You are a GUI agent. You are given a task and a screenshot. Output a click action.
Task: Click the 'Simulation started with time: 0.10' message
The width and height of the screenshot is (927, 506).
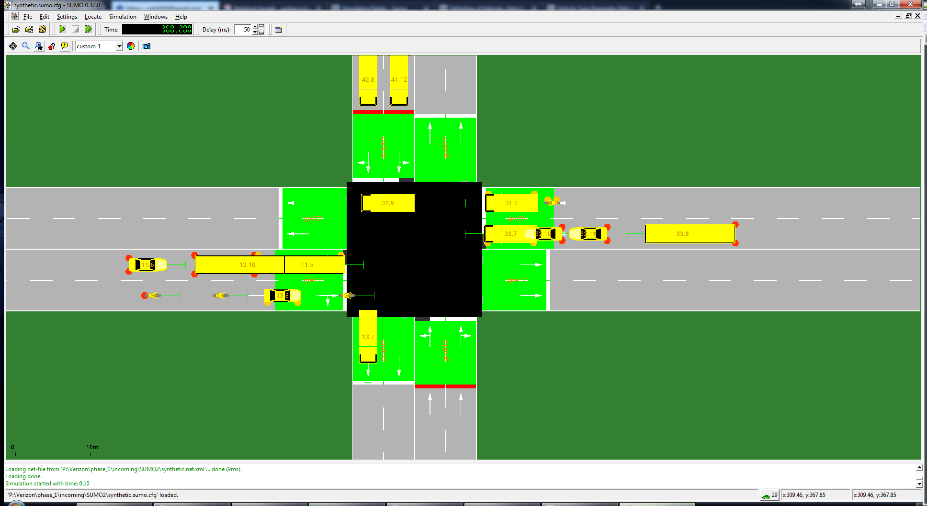point(47,484)
